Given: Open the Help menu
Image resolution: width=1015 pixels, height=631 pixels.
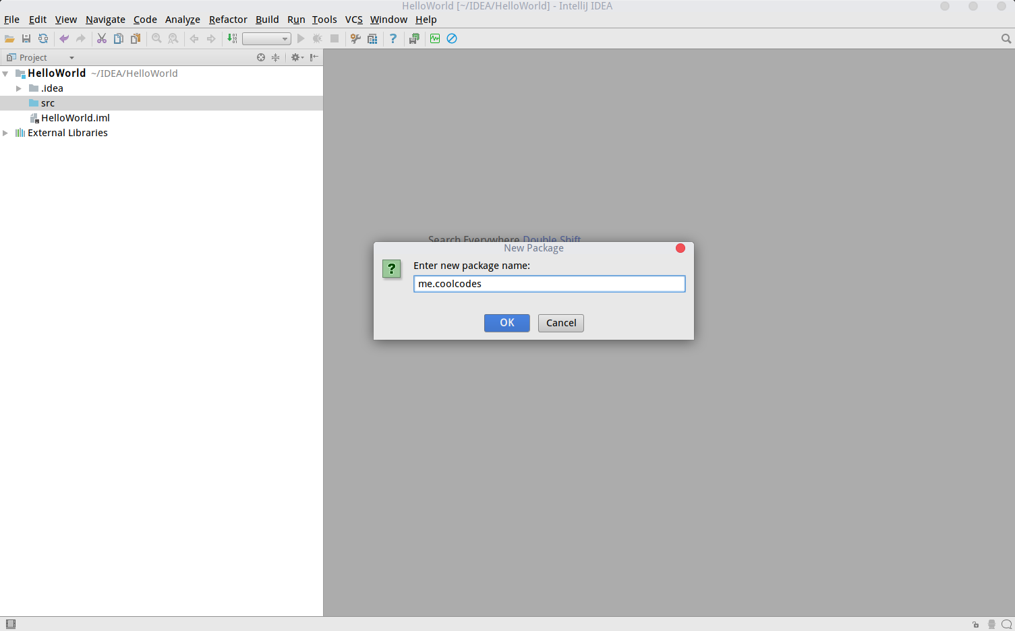Looking at the screenshot, I should point(426,20).
